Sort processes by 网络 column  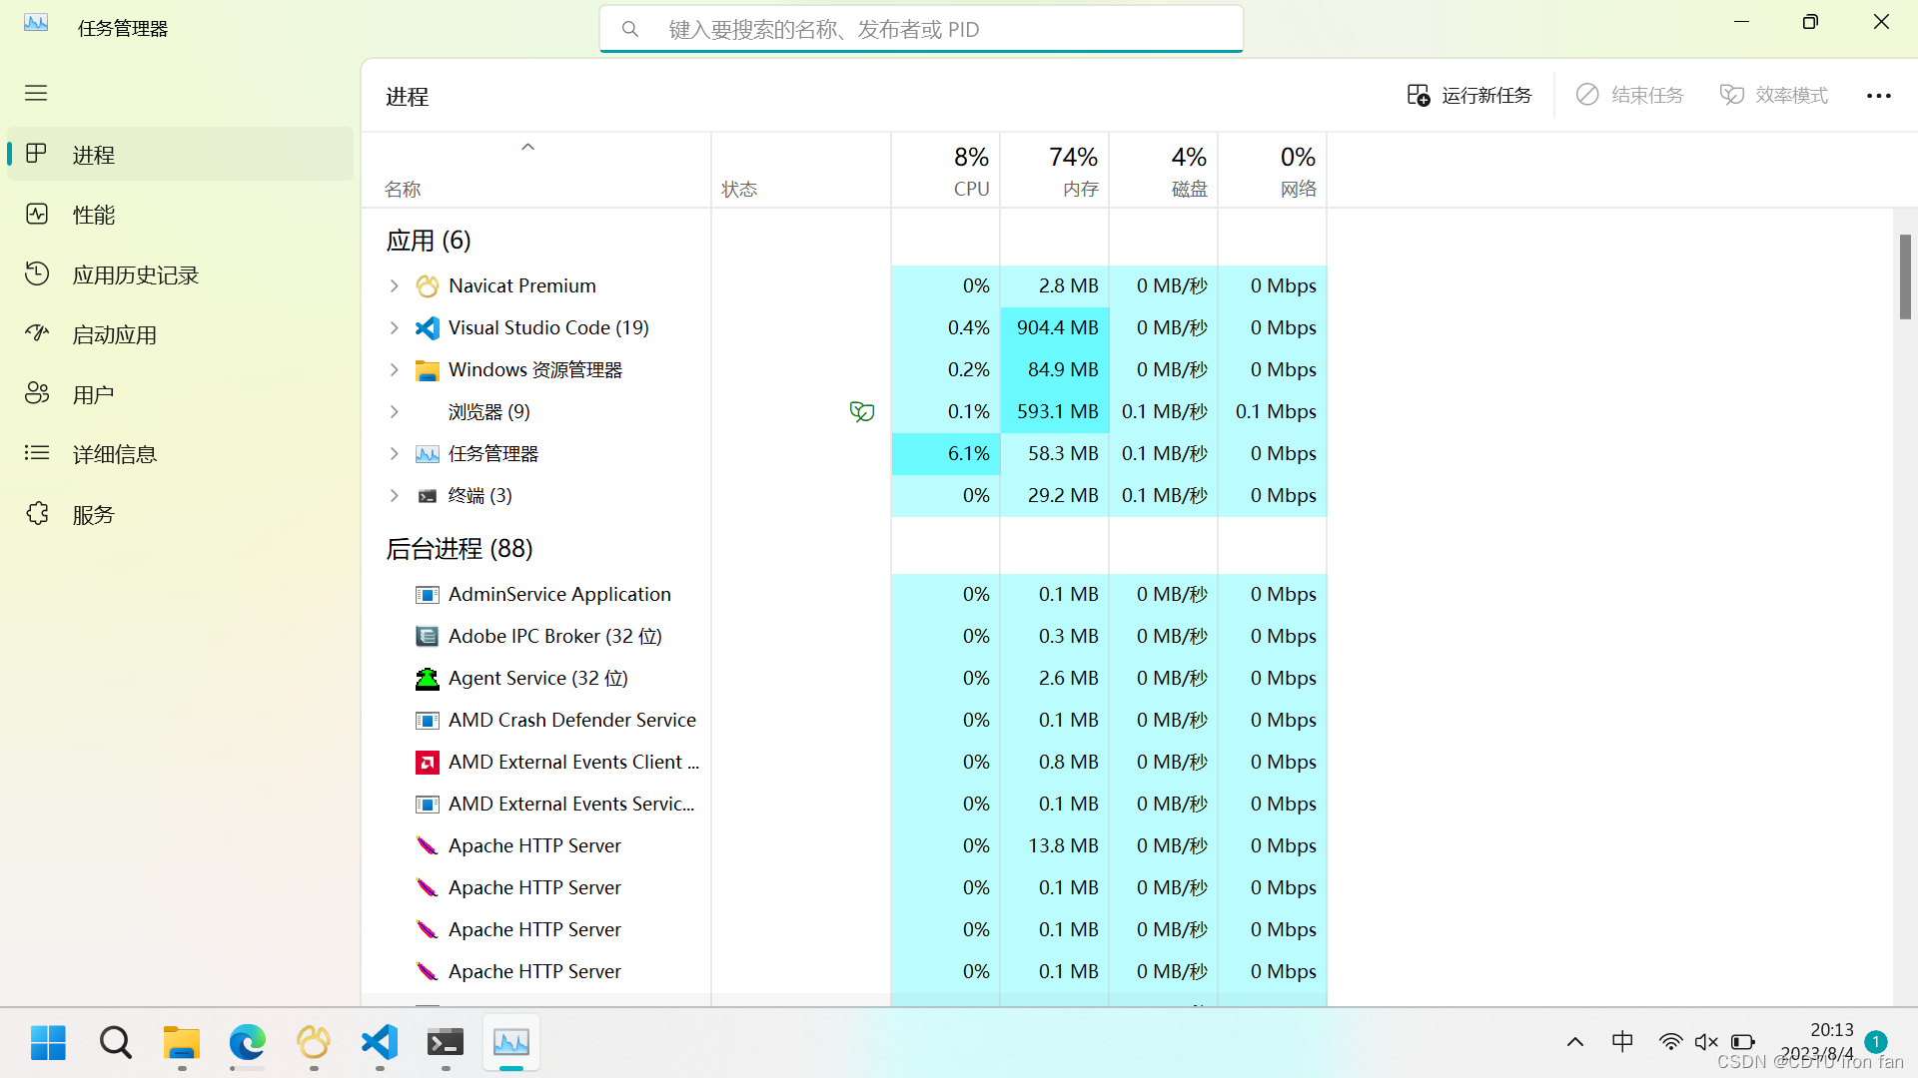(x=1273, y=171)
